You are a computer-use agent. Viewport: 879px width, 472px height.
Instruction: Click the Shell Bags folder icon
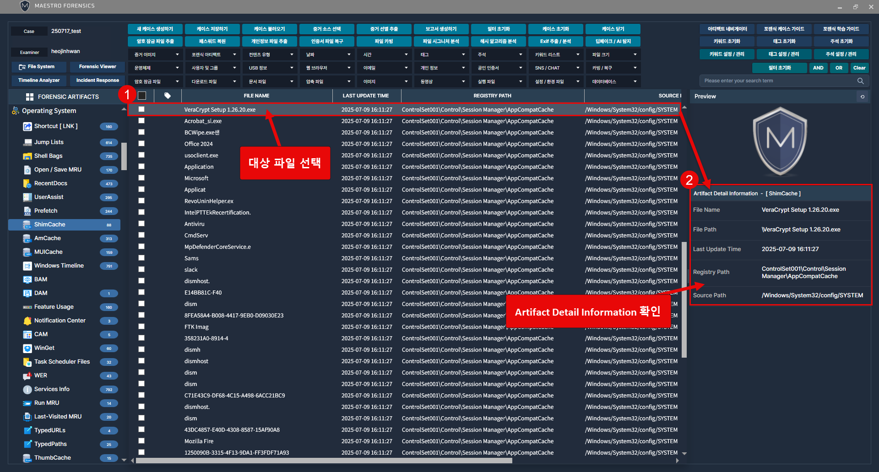pyautogui.click(x=27, y=156)
